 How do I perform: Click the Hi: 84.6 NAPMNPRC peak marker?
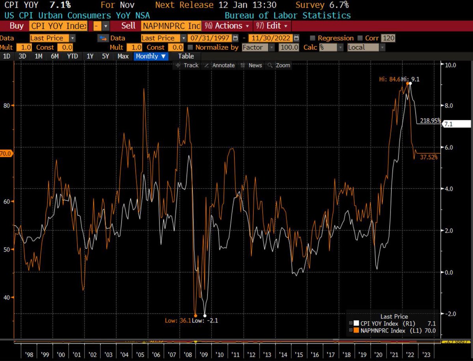pyautogui.click(x=407, y=83)
